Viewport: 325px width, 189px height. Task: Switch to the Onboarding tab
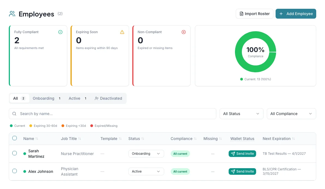coord(47,98)
